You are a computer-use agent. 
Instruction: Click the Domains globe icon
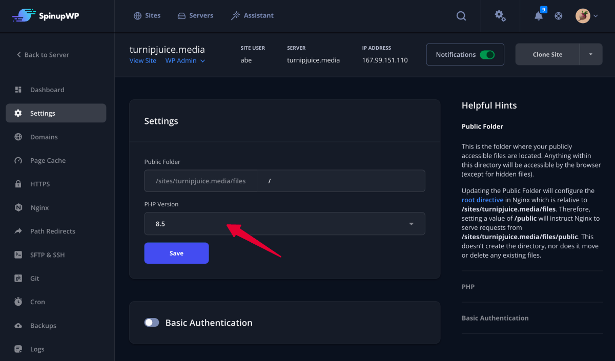18,137
